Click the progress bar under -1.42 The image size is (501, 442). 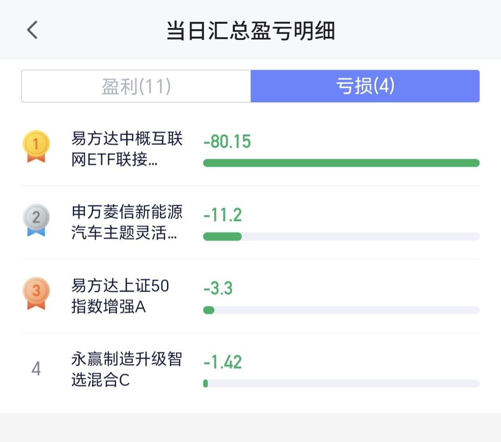[x=341, y=383]
